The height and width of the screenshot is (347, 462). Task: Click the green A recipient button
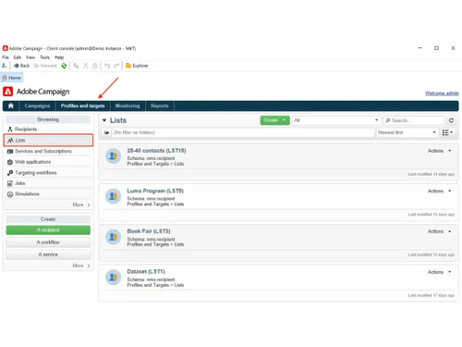(48, 230)
